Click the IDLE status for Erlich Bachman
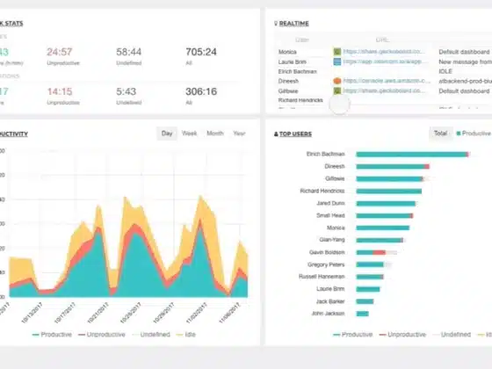 tap(445, 71)
